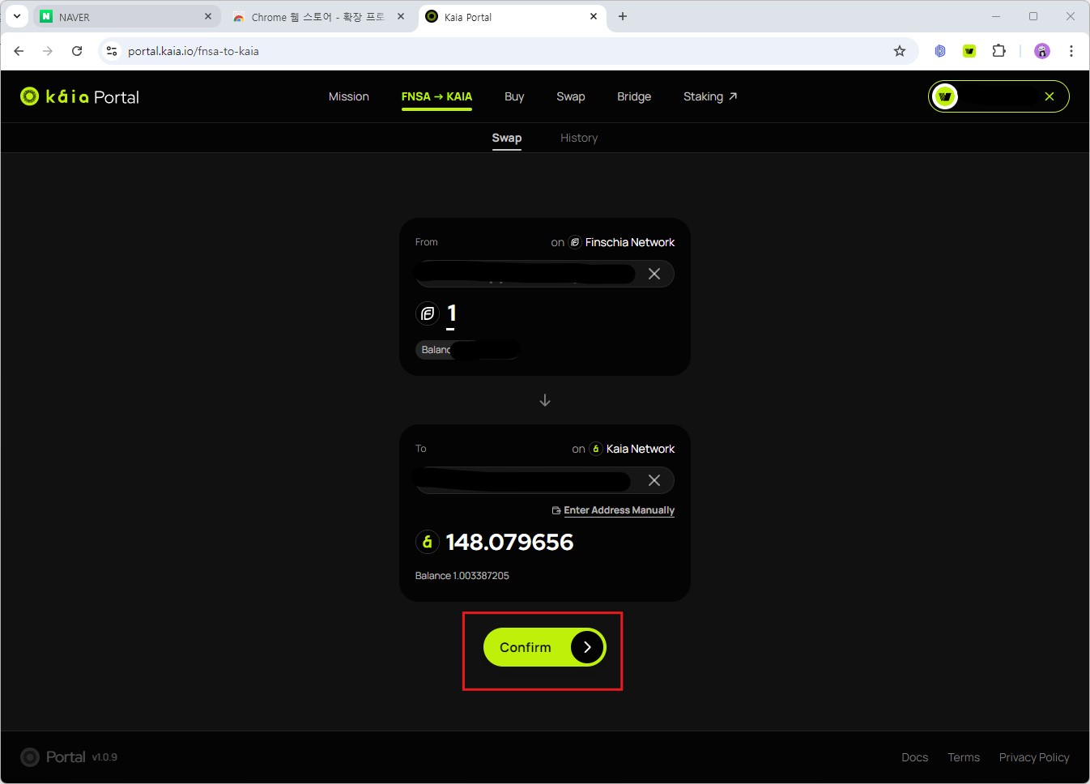Switch to the Swap sub-tab

507,138
